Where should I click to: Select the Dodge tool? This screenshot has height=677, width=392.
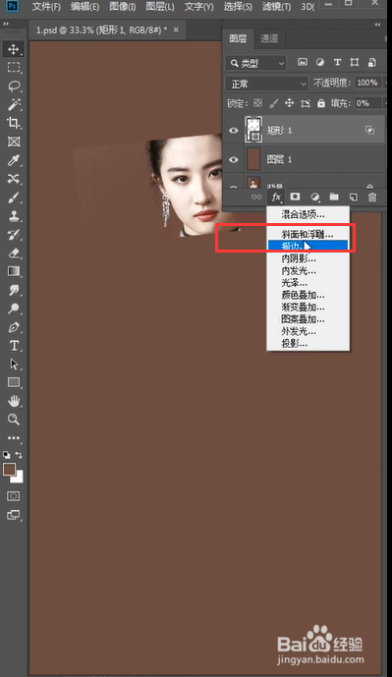coord(14,309)
